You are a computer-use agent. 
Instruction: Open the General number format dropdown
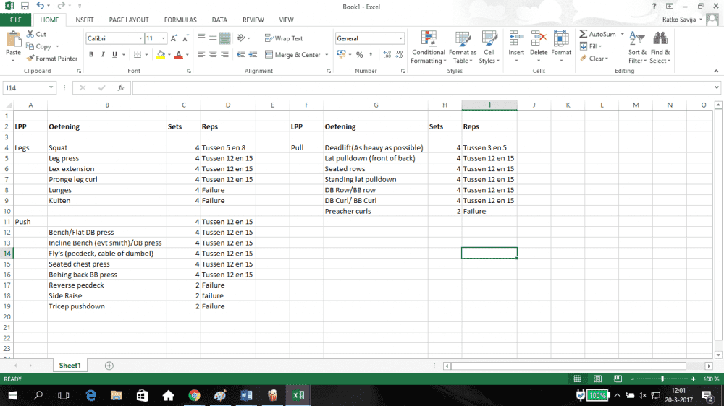401,38
